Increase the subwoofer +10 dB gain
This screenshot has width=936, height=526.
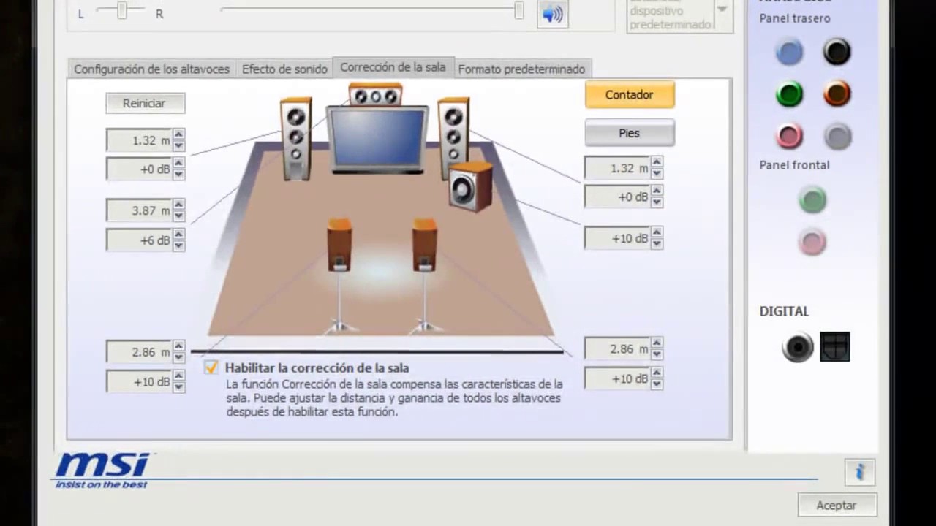[657, 233]
